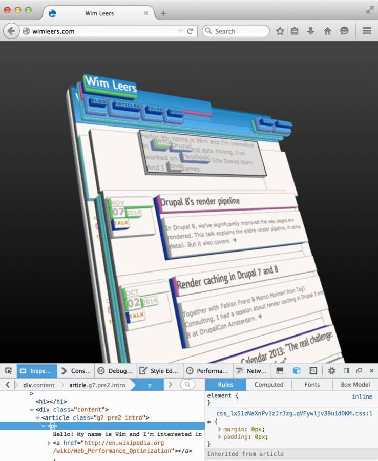Image resolution: width=378 pixels, height=461 pixels.
Task: Open the chat smiley icon in toolbar
Action: (x=344, y=31)
